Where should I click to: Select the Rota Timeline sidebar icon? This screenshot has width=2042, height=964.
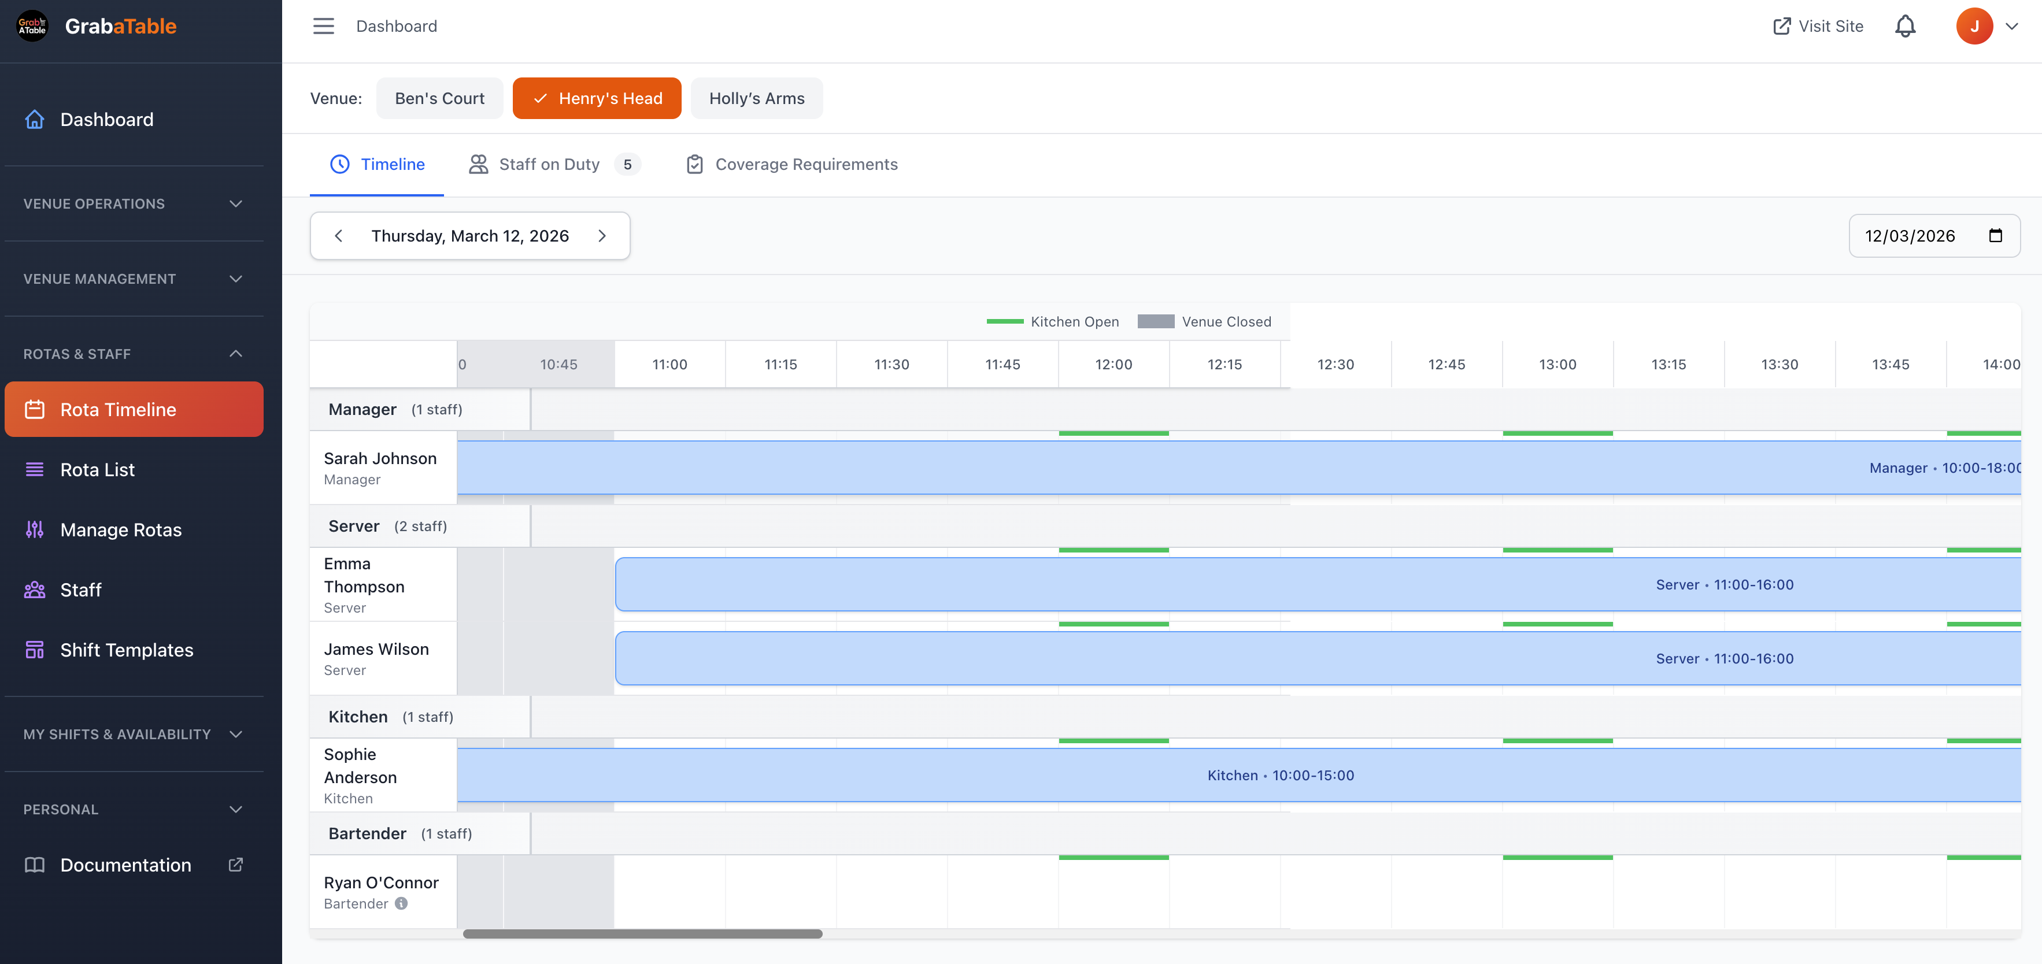tap(36, 409)
